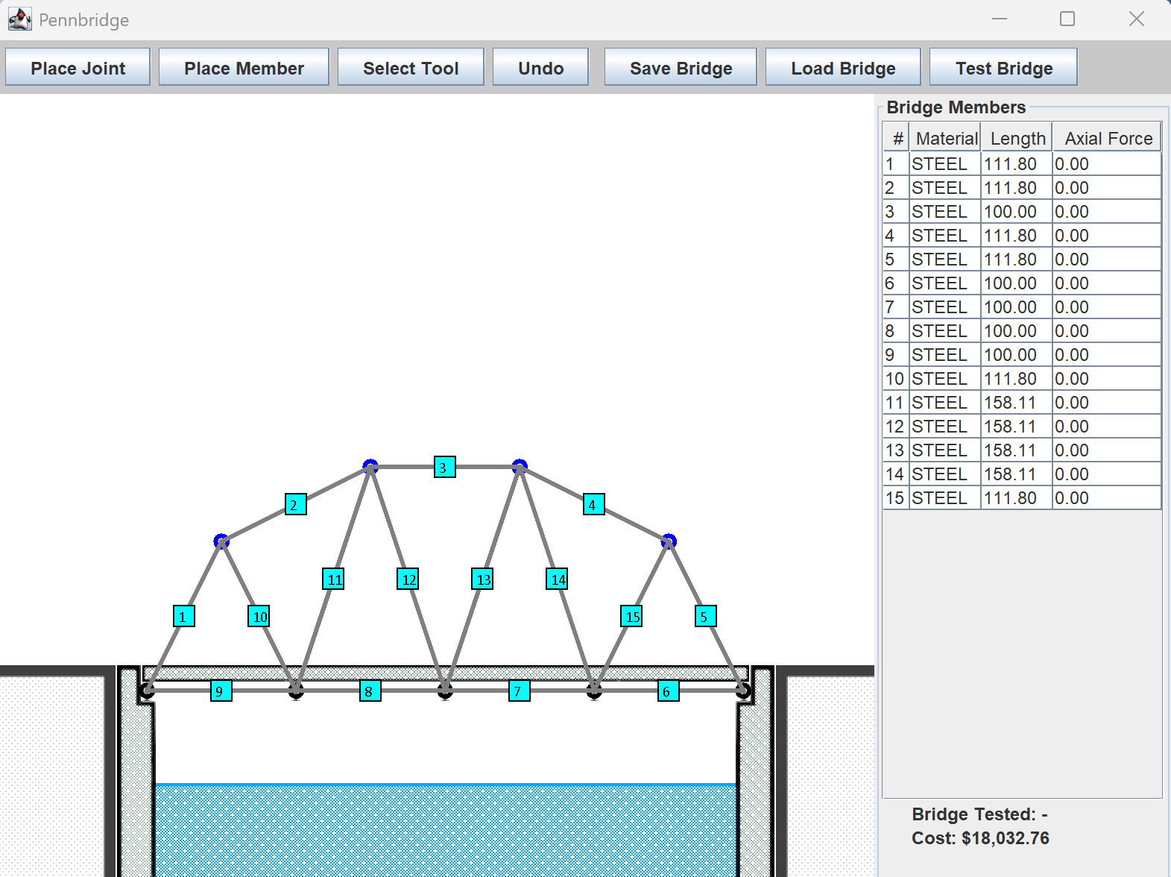
Task: Click the Pennbridge app icon in title bar
Action: [x=20, y=19]
